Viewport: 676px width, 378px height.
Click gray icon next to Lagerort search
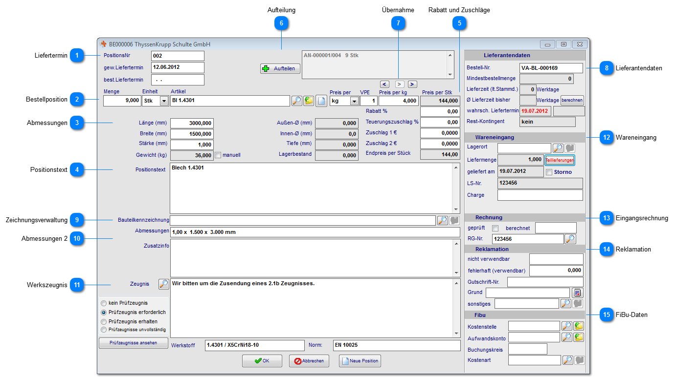[x=569, y=148]
